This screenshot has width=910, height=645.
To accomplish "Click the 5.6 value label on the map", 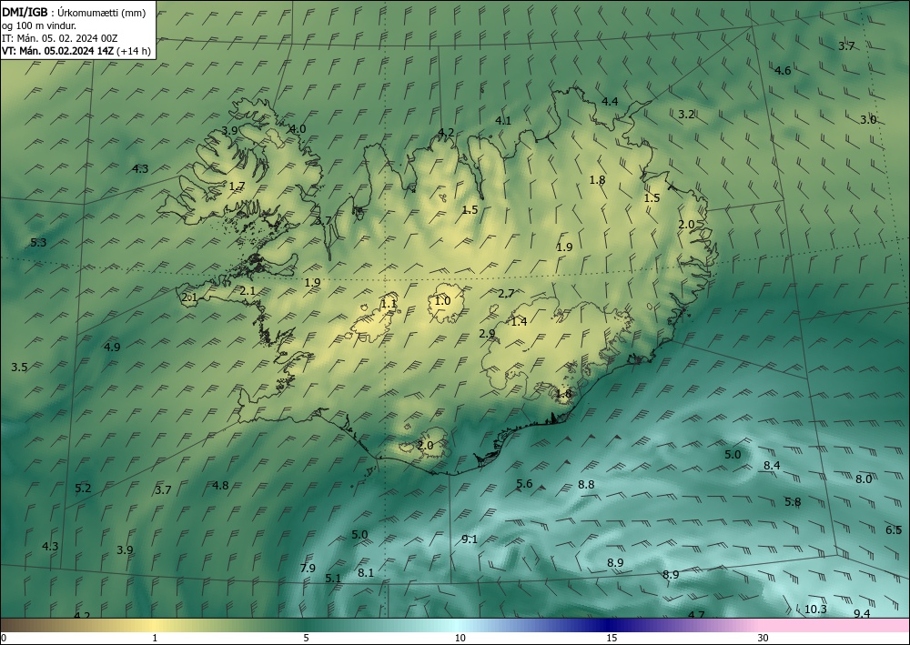I will click(x=524, y=484).
